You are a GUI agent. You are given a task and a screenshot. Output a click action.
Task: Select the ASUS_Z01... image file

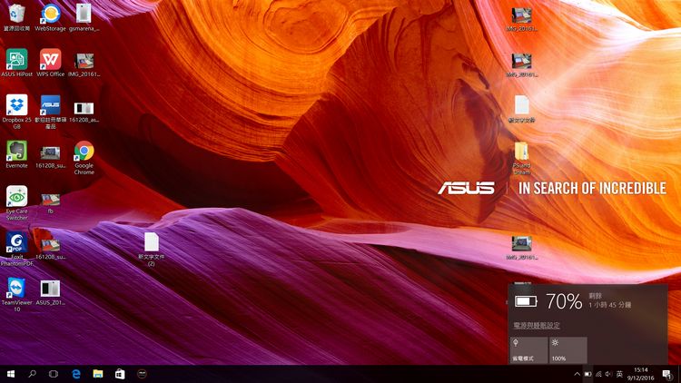(x=50, y=292)
